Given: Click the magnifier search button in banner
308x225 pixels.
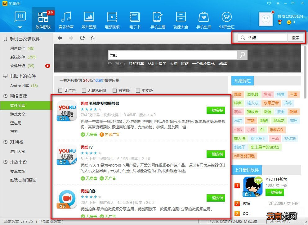Looking at the screenshot, I should tap(242, 55).
